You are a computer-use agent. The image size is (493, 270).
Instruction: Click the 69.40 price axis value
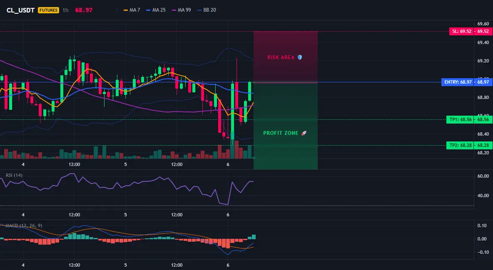tap(483, 42)
